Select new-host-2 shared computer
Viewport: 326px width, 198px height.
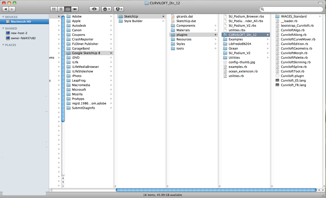(19, 33)
